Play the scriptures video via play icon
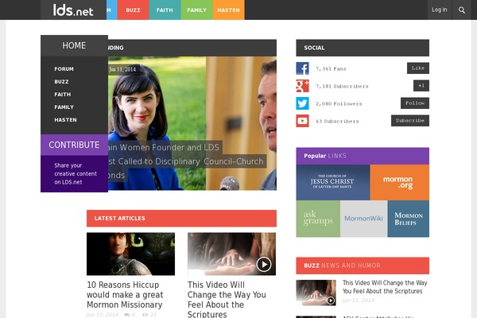477x318 pixels. click(x=263, y=265)
